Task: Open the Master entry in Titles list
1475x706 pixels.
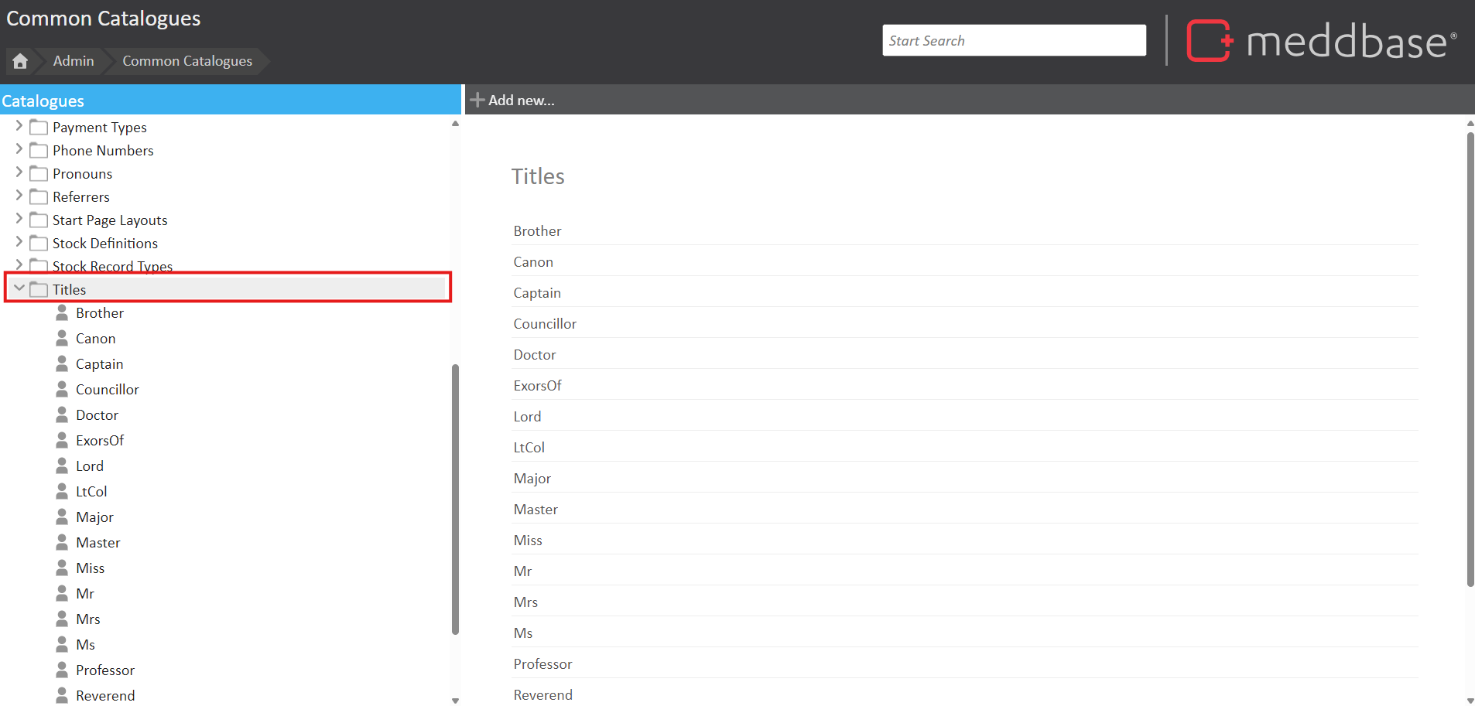Action: (536, 510)
